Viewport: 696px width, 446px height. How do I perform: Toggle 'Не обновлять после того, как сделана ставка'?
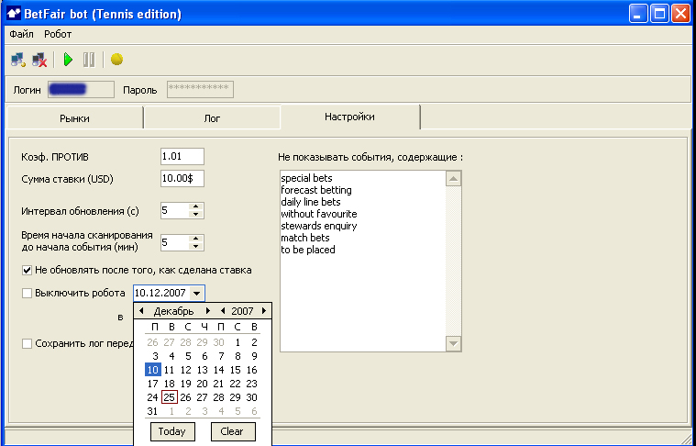(x=28, y=270)
